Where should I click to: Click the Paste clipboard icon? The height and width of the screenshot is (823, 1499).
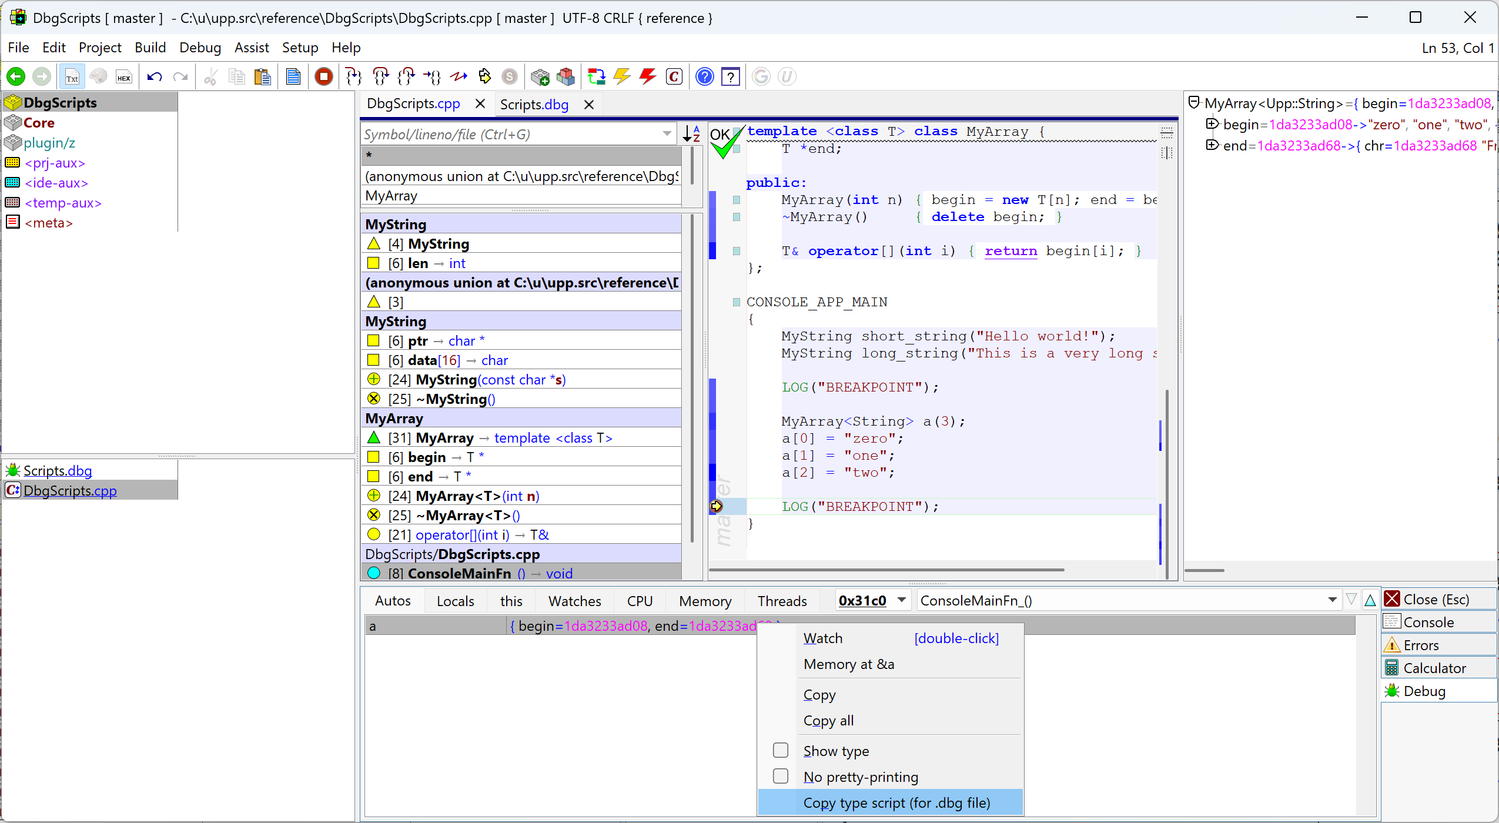(x=262, y=77)
